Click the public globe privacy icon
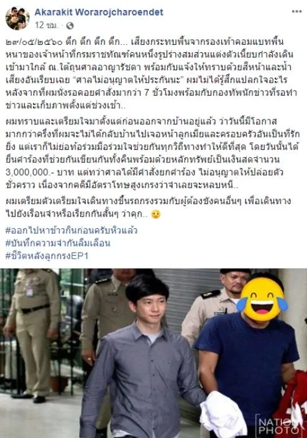307x438 pixels. [70, 26]
